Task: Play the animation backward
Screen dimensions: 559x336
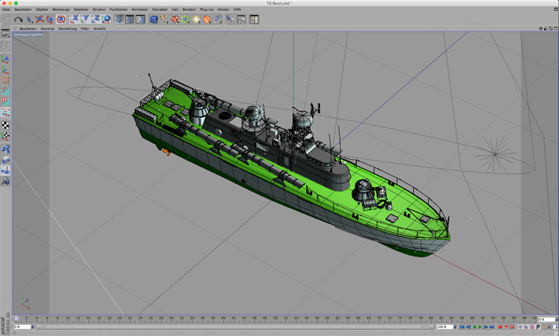Action: click(474, 327)
